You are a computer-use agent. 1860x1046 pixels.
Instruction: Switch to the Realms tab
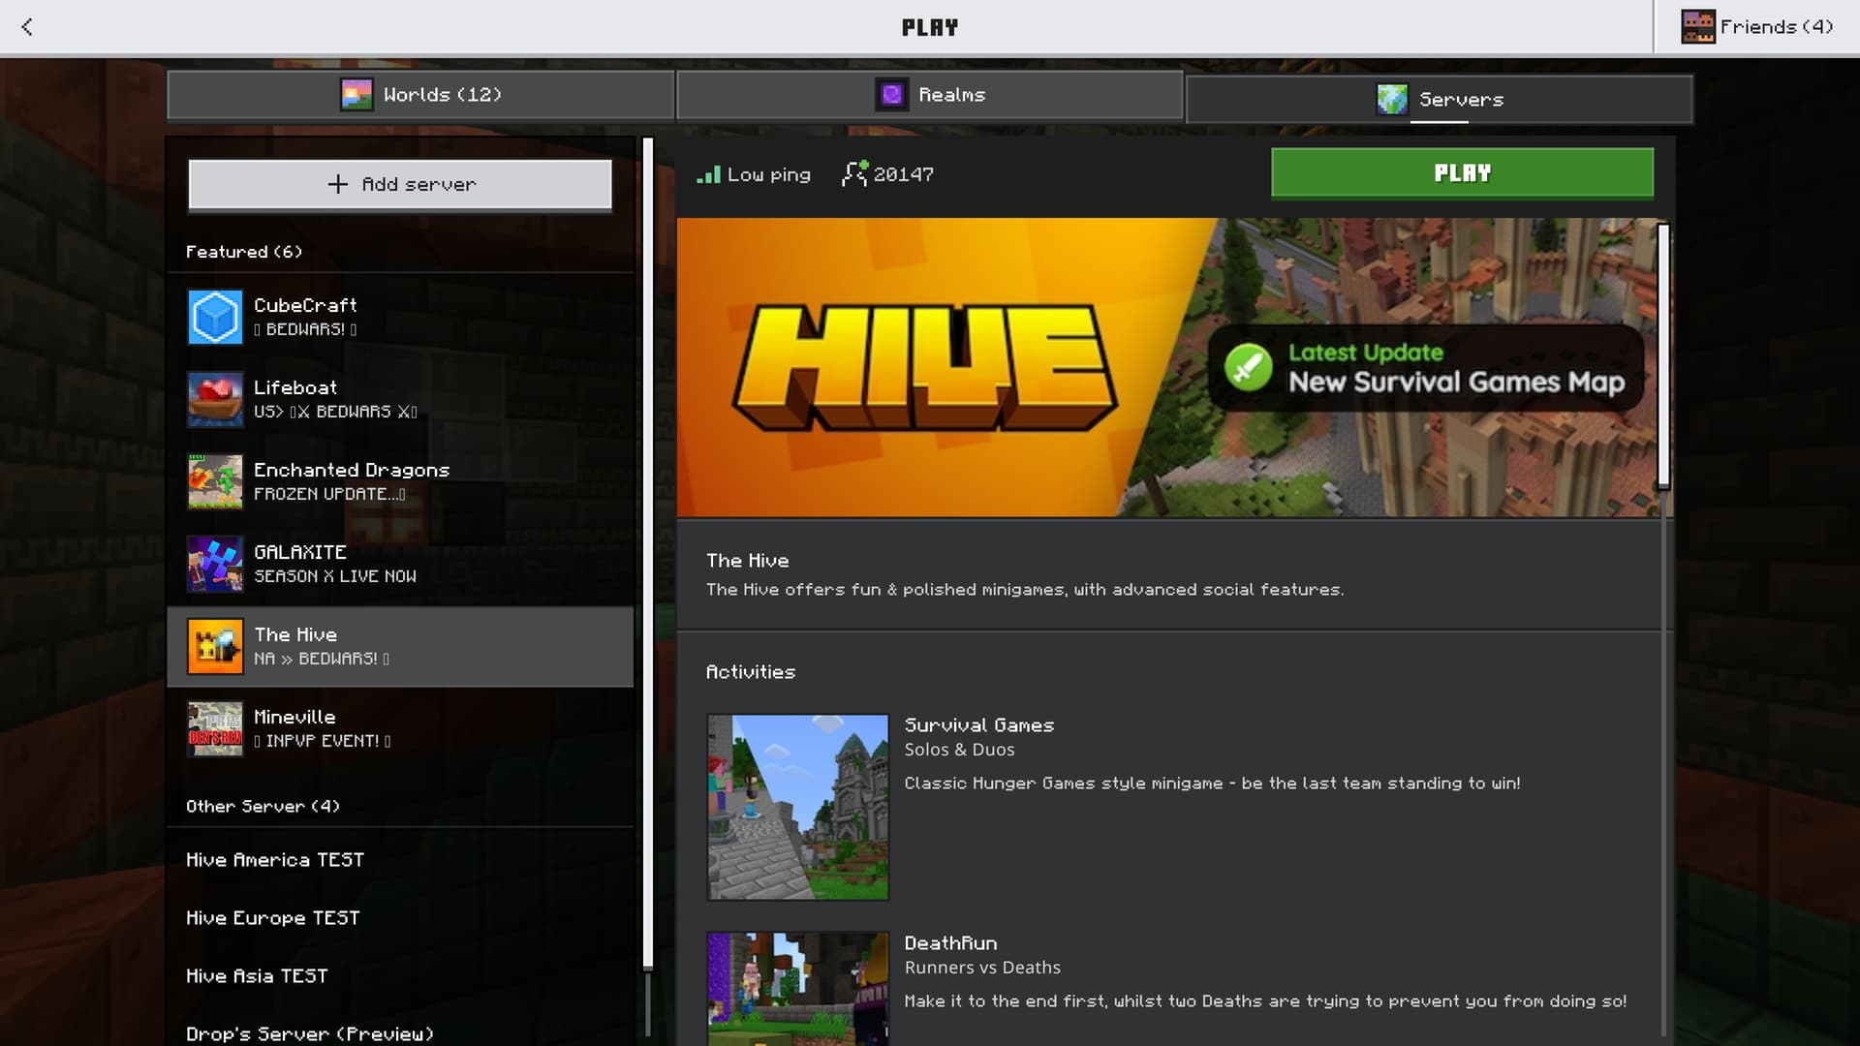click(930, 95)
